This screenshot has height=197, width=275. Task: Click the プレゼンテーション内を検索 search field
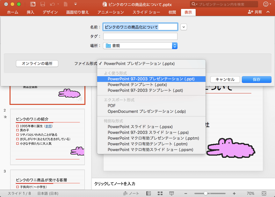224,4
